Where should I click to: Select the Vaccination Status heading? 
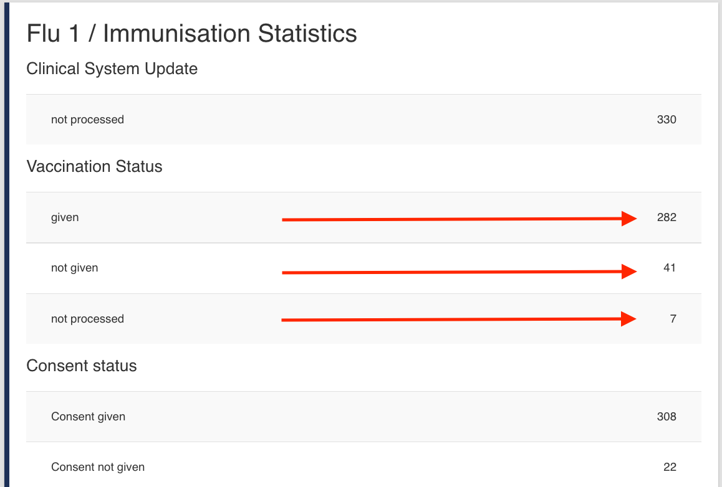[x=94, y=166]
